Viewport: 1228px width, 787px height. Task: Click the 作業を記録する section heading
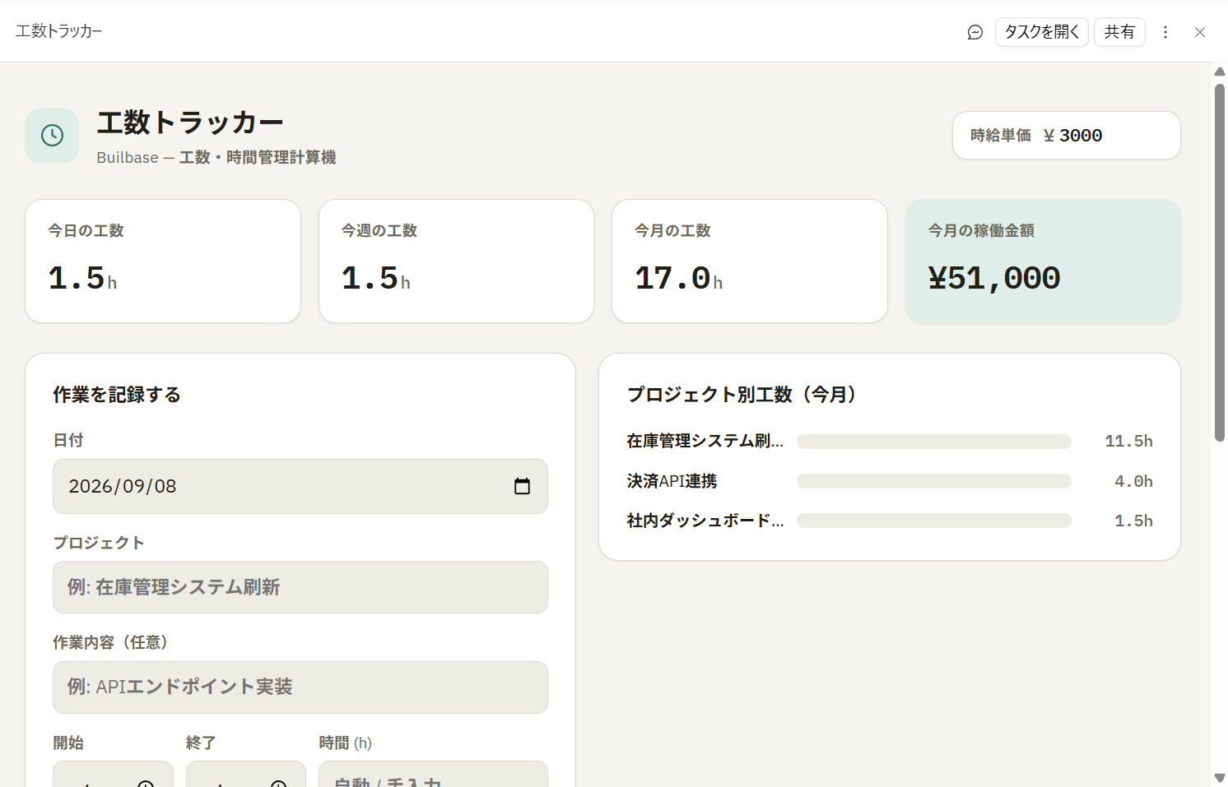click(117, 395)
